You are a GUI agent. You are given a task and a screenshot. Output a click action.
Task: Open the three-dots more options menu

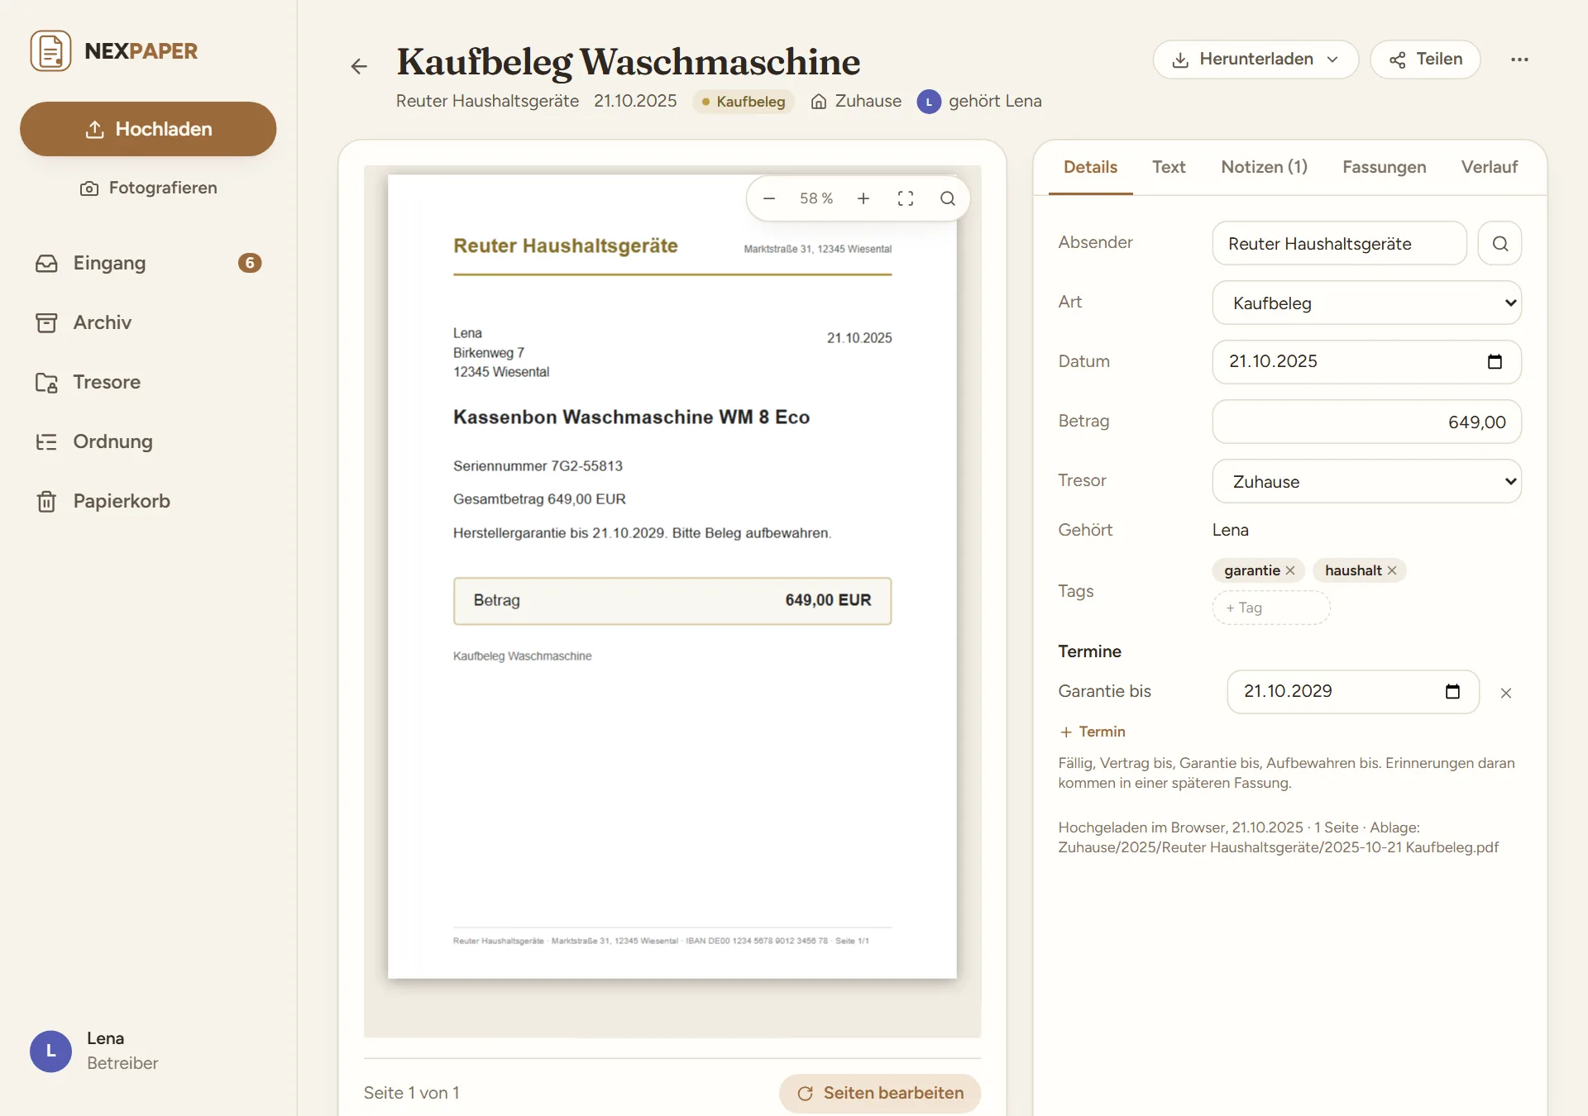(1519, 60)
